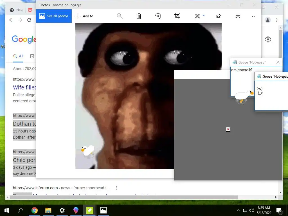Open the Add to menu in Photos
The width and height of the screenshot is (288, 216).
click(x=84, y=16)
